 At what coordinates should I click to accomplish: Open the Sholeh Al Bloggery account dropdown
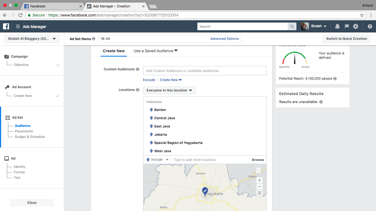[32, 39]
